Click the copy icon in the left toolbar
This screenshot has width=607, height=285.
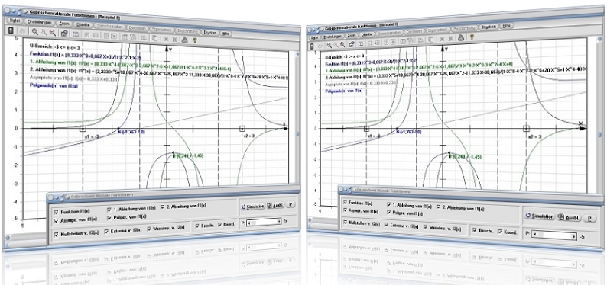(154, 38)
